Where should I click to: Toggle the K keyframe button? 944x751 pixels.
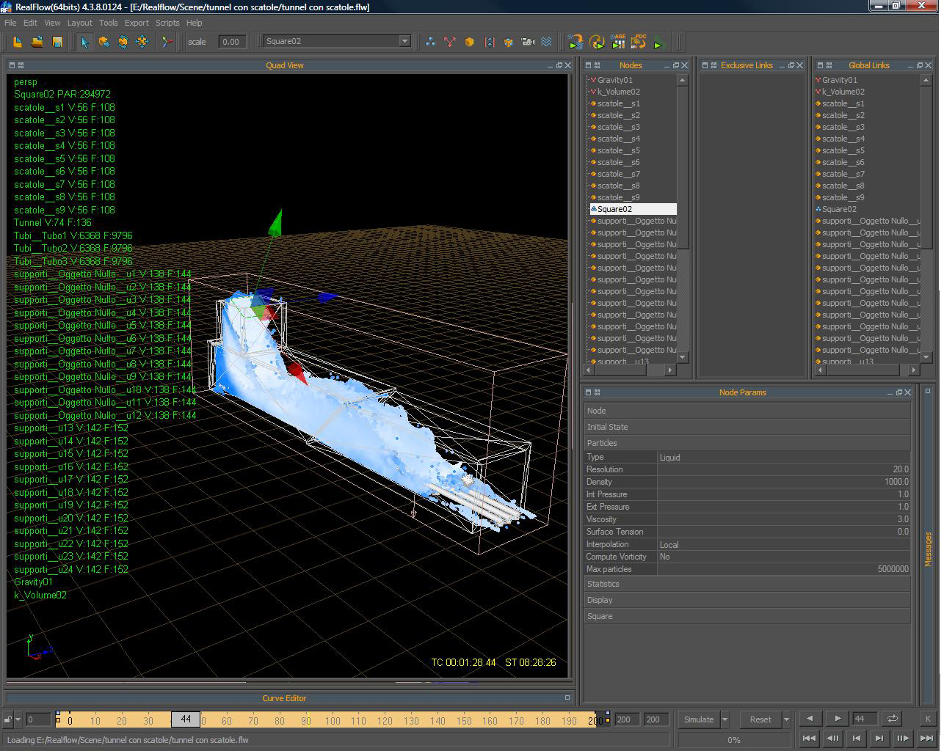[927, 719]
